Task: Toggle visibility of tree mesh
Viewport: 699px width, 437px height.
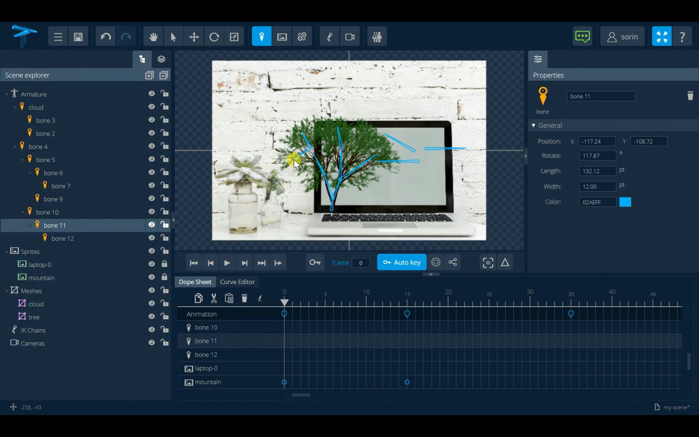Action: pyautogui.click(x=152, y=317)
